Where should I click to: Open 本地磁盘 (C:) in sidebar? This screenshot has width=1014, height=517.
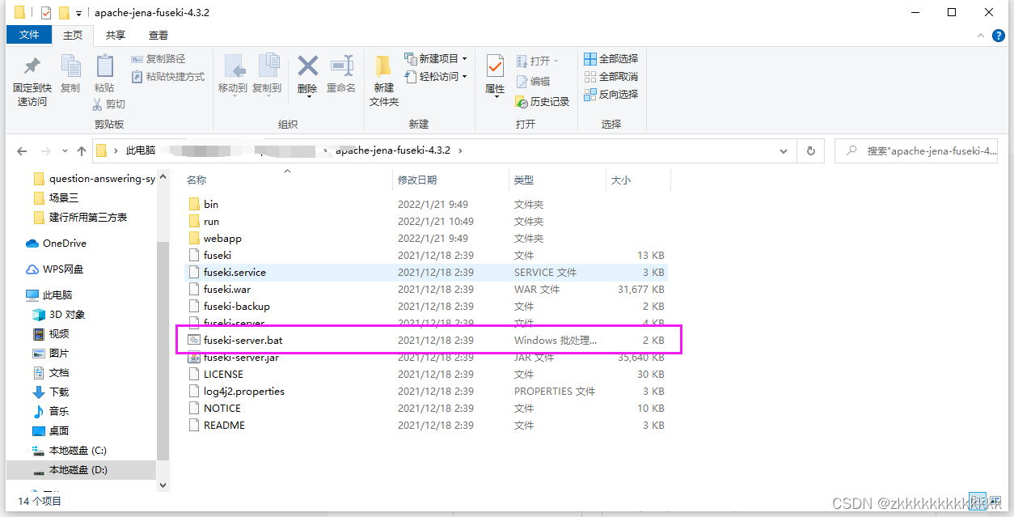click(x=78, y=451)
